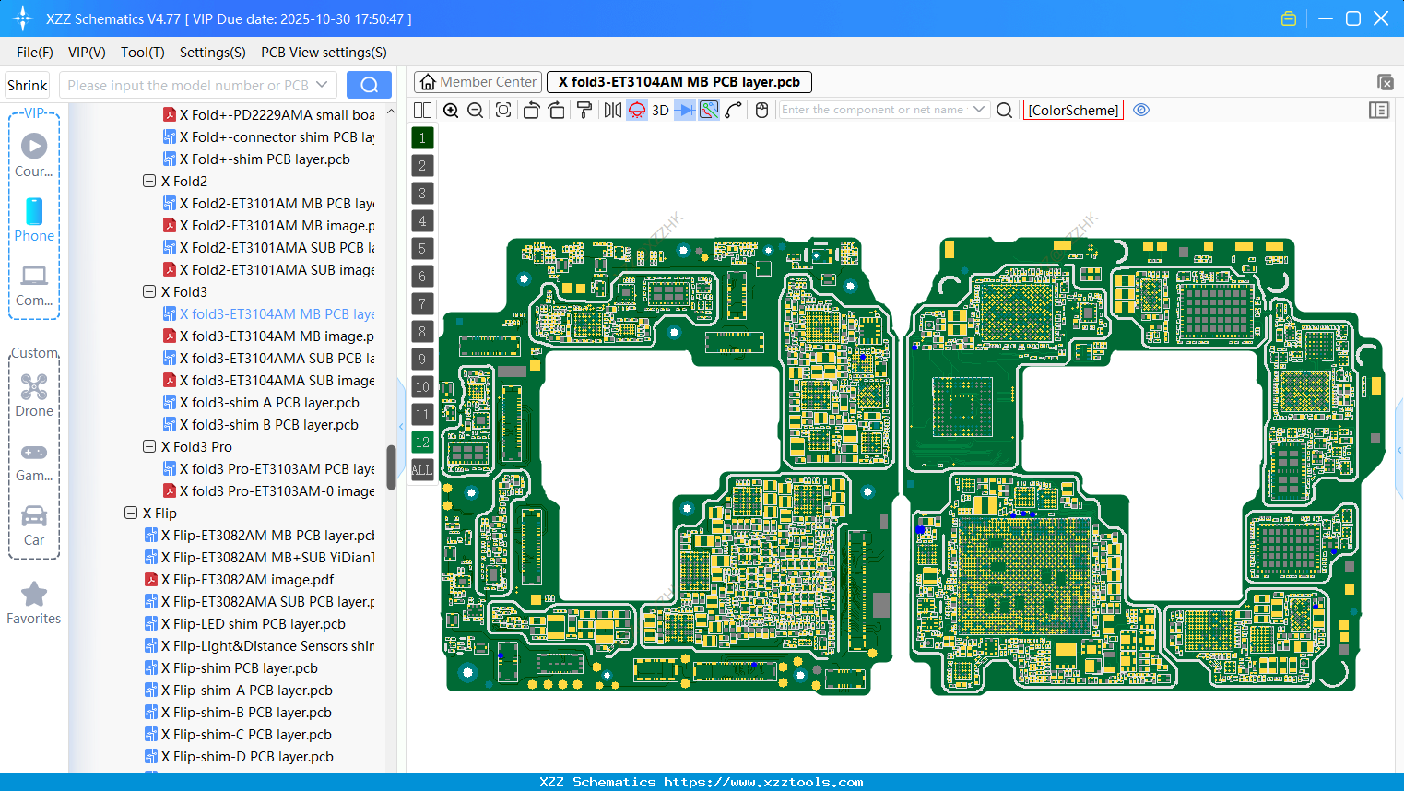This screenshot has width=1404, height=791.
Task: Open the Tool(T) menu
Action: coord(142,53)
